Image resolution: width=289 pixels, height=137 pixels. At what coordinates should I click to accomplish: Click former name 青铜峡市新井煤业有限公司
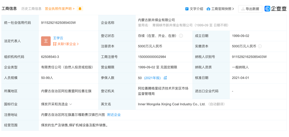172,25
